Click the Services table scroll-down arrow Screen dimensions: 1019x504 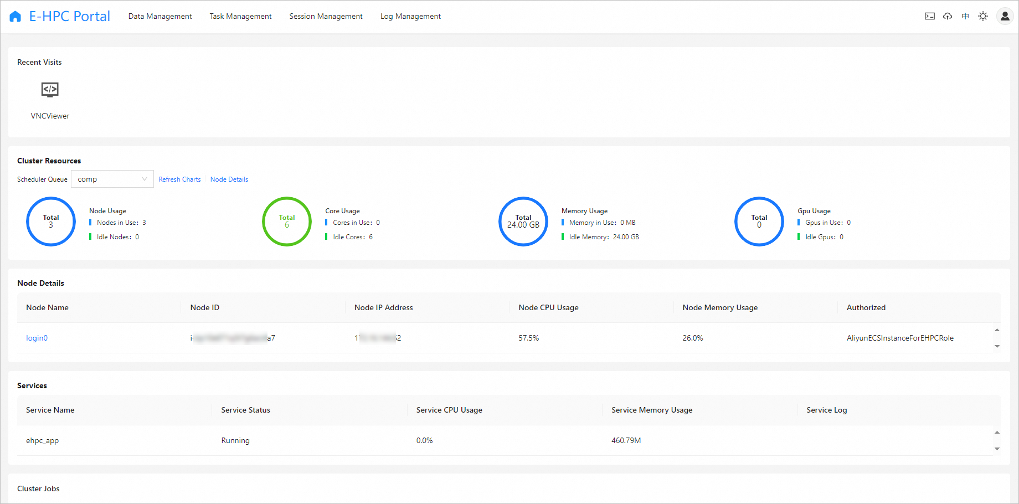(997, 449)
